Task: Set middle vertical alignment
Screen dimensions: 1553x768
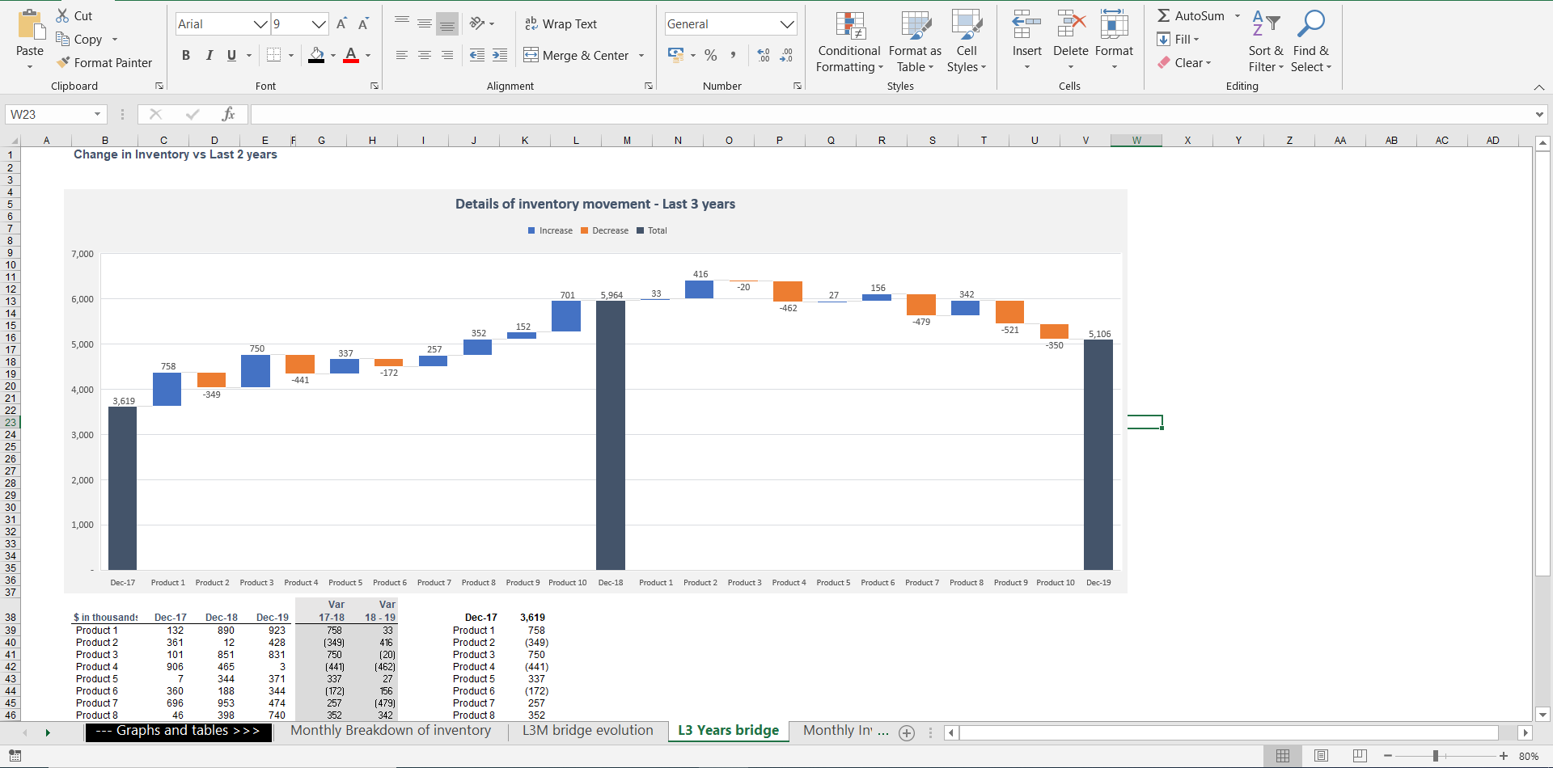Action: pyautogui.click(x=424, y=23)
